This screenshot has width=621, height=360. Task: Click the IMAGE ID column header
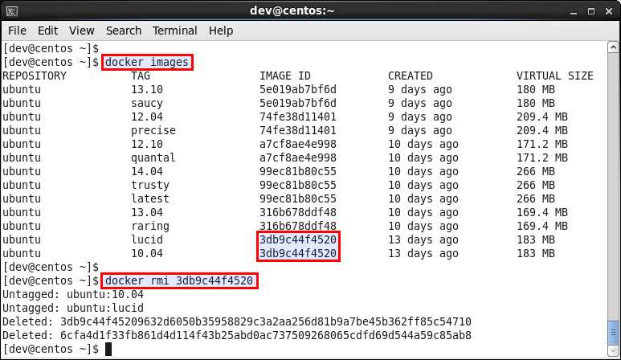point(285,76)
